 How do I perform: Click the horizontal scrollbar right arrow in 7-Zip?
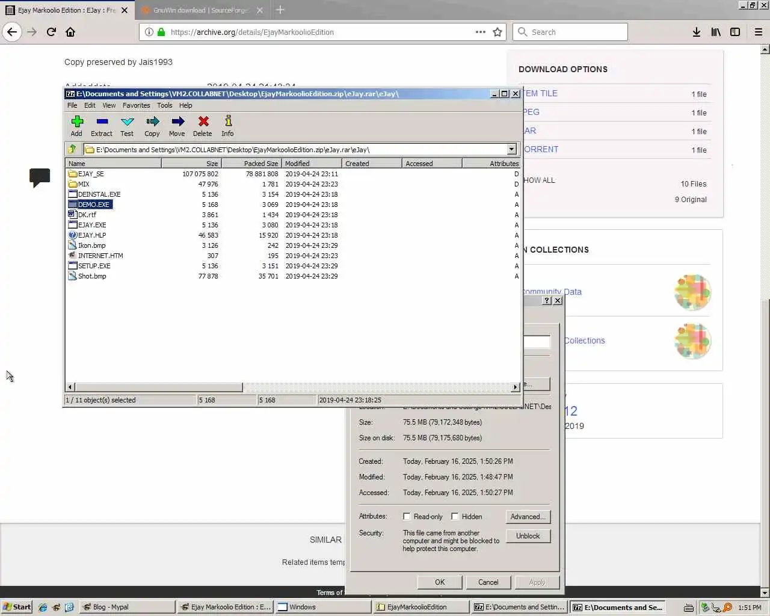516,387
